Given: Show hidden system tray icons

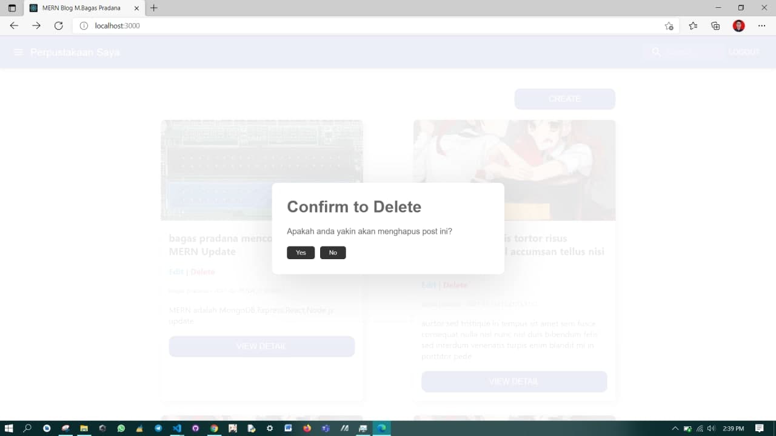Looking at the screenshot, I should pos(675,428).
